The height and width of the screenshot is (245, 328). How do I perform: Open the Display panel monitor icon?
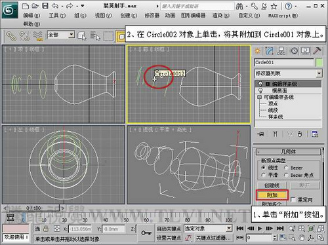coord(306,51)
